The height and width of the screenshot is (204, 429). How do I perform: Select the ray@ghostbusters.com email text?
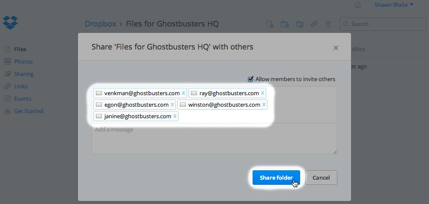pos(229,93)
